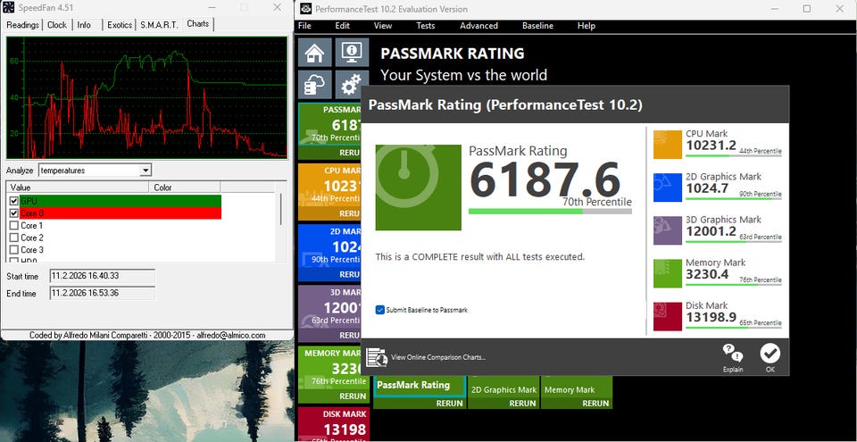Open the Advanced menu

coord(478,26)
